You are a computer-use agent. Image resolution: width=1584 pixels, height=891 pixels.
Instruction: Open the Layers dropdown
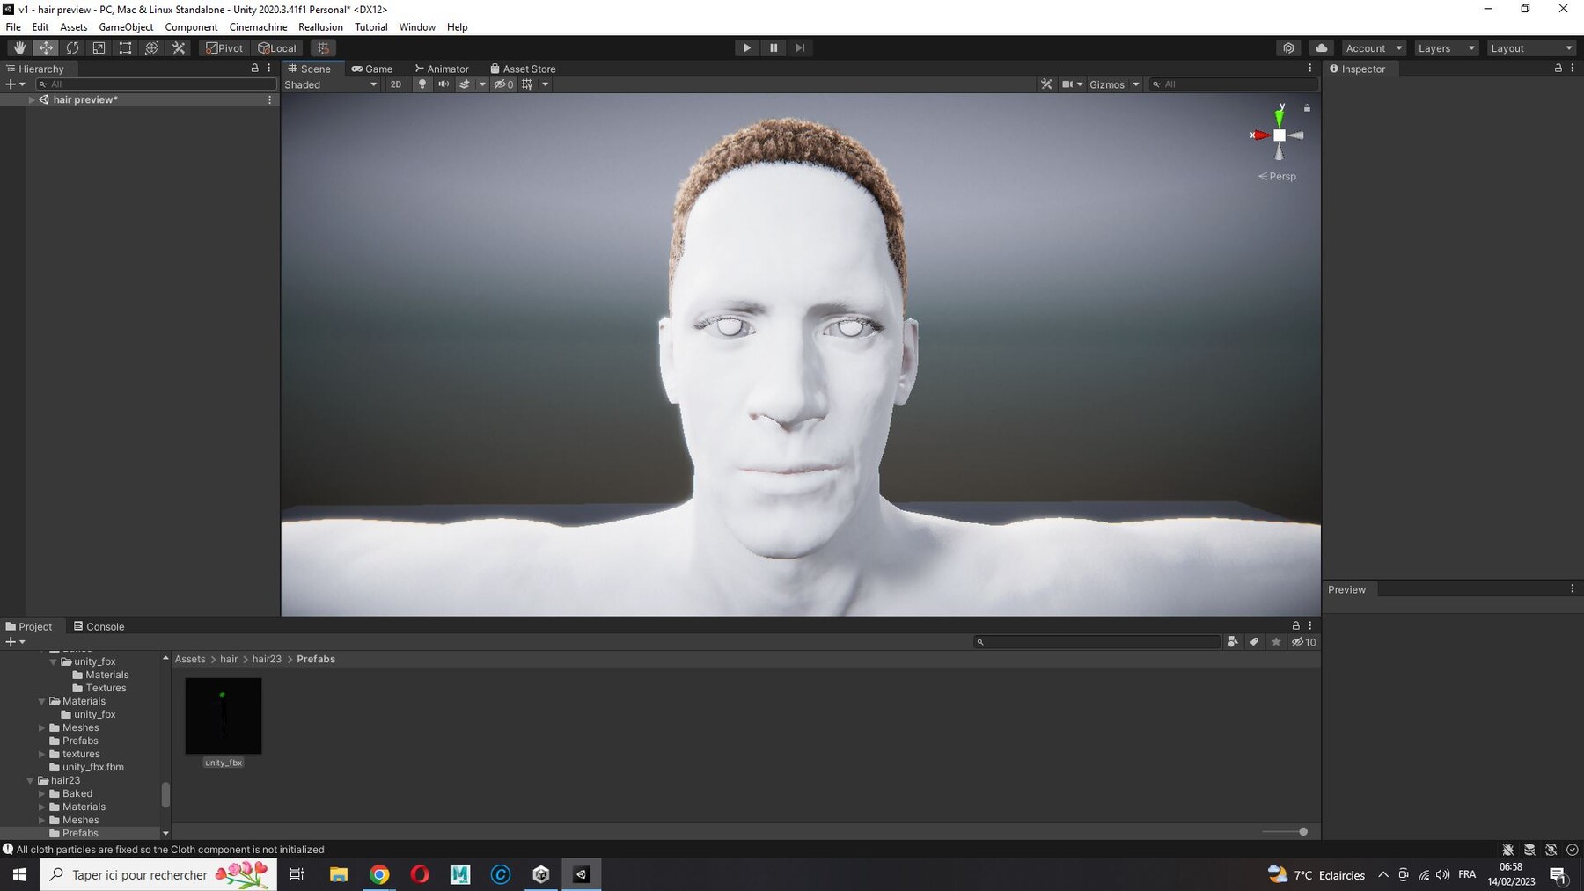coord(1446,48)
